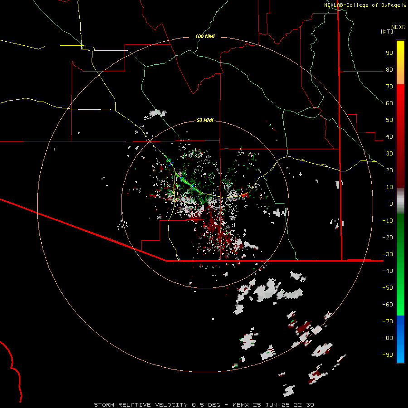Select the positive 50 scale value
The height and width of the screenshot is (408, 408).
click(x=389, y=120)
